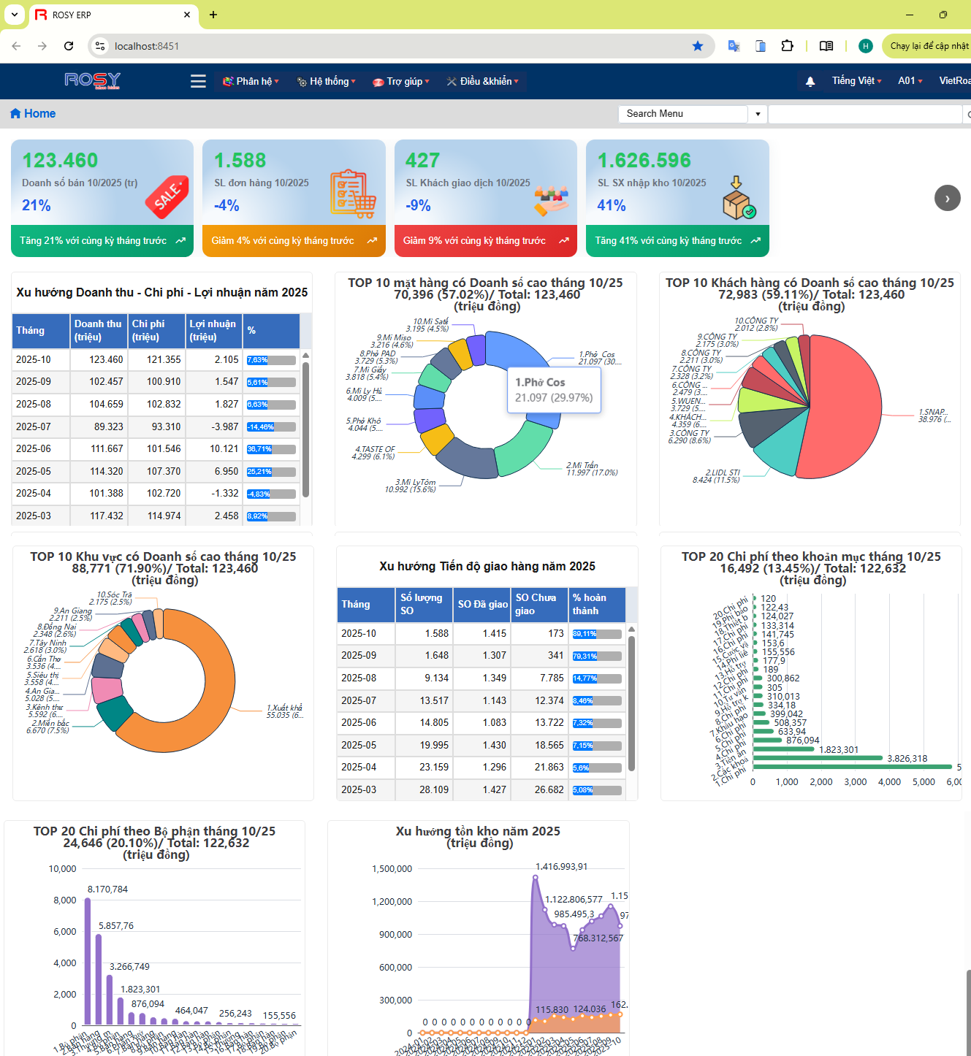Viewport: 971px width, 1056px height.
Task: Click the Doanh số bán 10/2025 card
Action: (102, 198)
